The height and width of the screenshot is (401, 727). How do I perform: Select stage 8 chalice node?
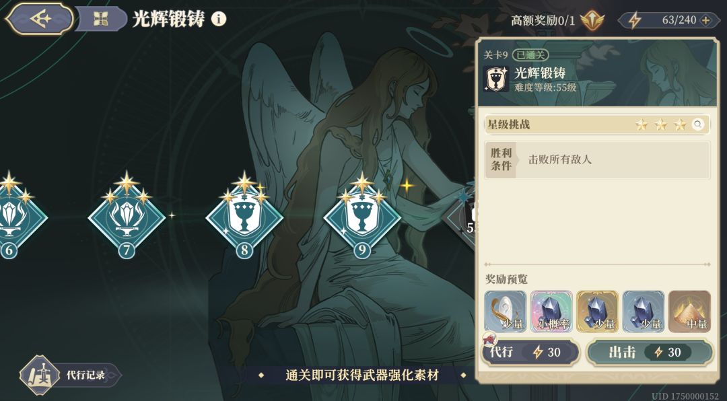(244, 218)
